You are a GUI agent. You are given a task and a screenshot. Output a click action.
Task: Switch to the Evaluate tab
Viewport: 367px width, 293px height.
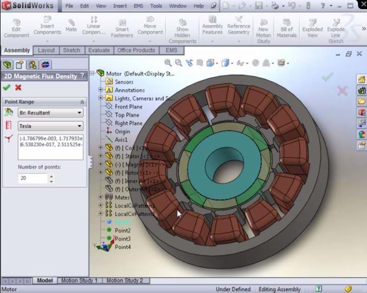[99, 51]
